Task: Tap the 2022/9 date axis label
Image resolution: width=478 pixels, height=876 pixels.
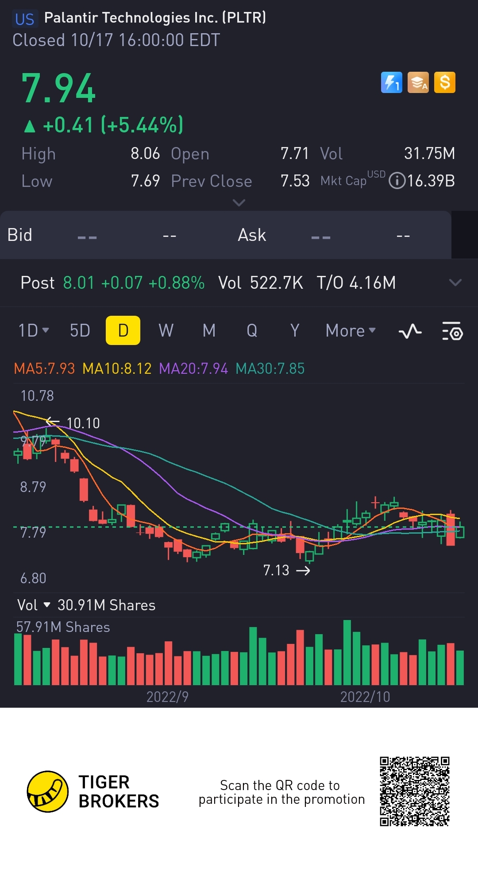Action: pyautogui.click(x=167, y=697)
